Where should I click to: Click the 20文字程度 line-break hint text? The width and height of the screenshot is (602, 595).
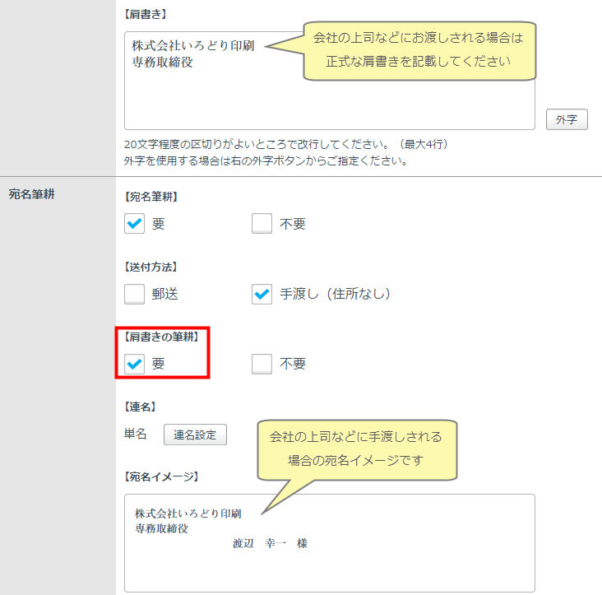pyautogui.click(x=285, y=144)
